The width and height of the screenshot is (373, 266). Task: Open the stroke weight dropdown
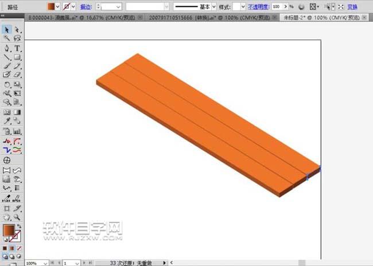(x=118, y=7)
